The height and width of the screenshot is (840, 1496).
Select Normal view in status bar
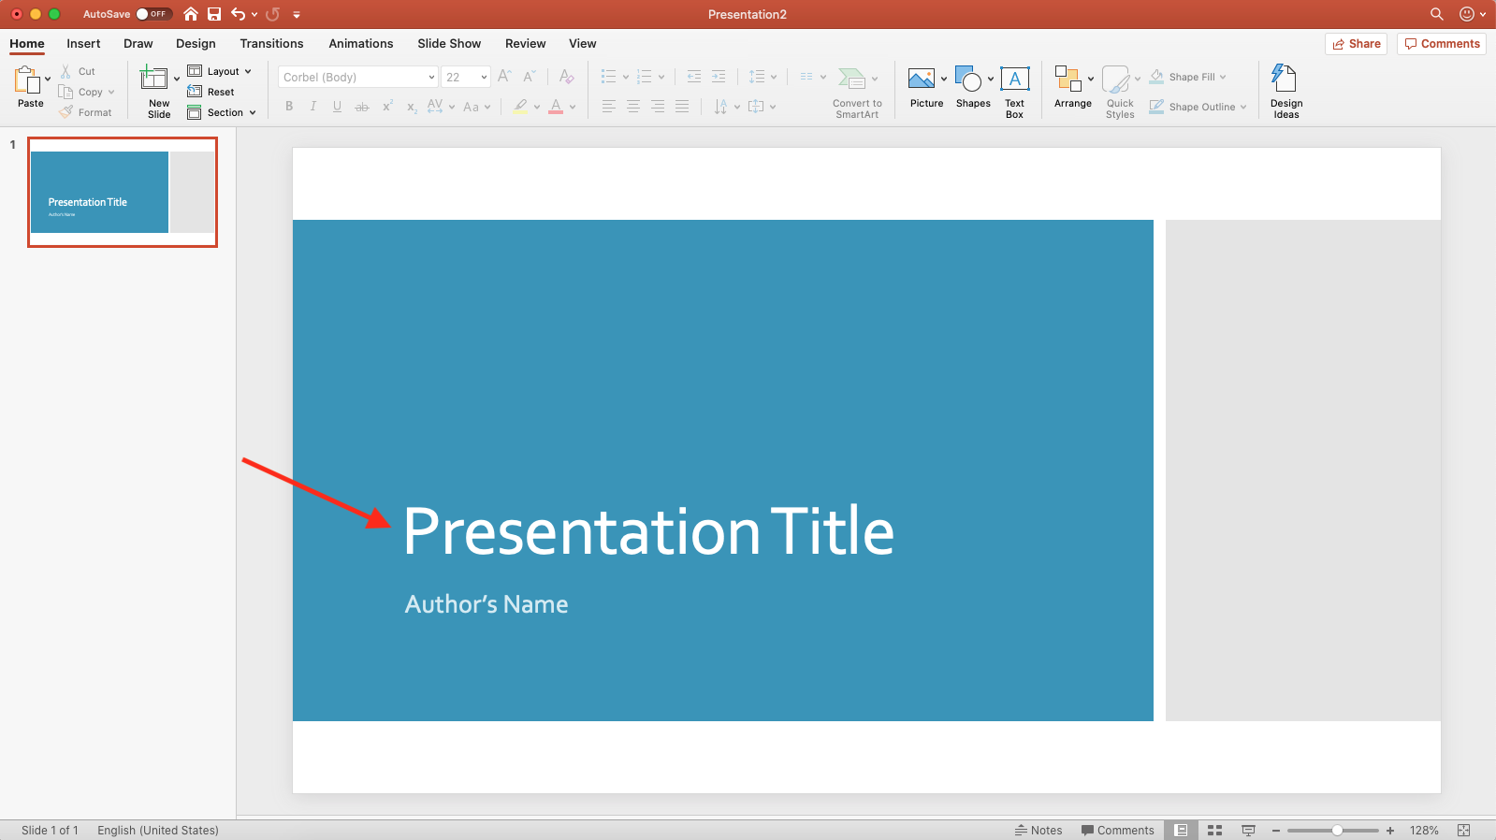(1181, 830)
